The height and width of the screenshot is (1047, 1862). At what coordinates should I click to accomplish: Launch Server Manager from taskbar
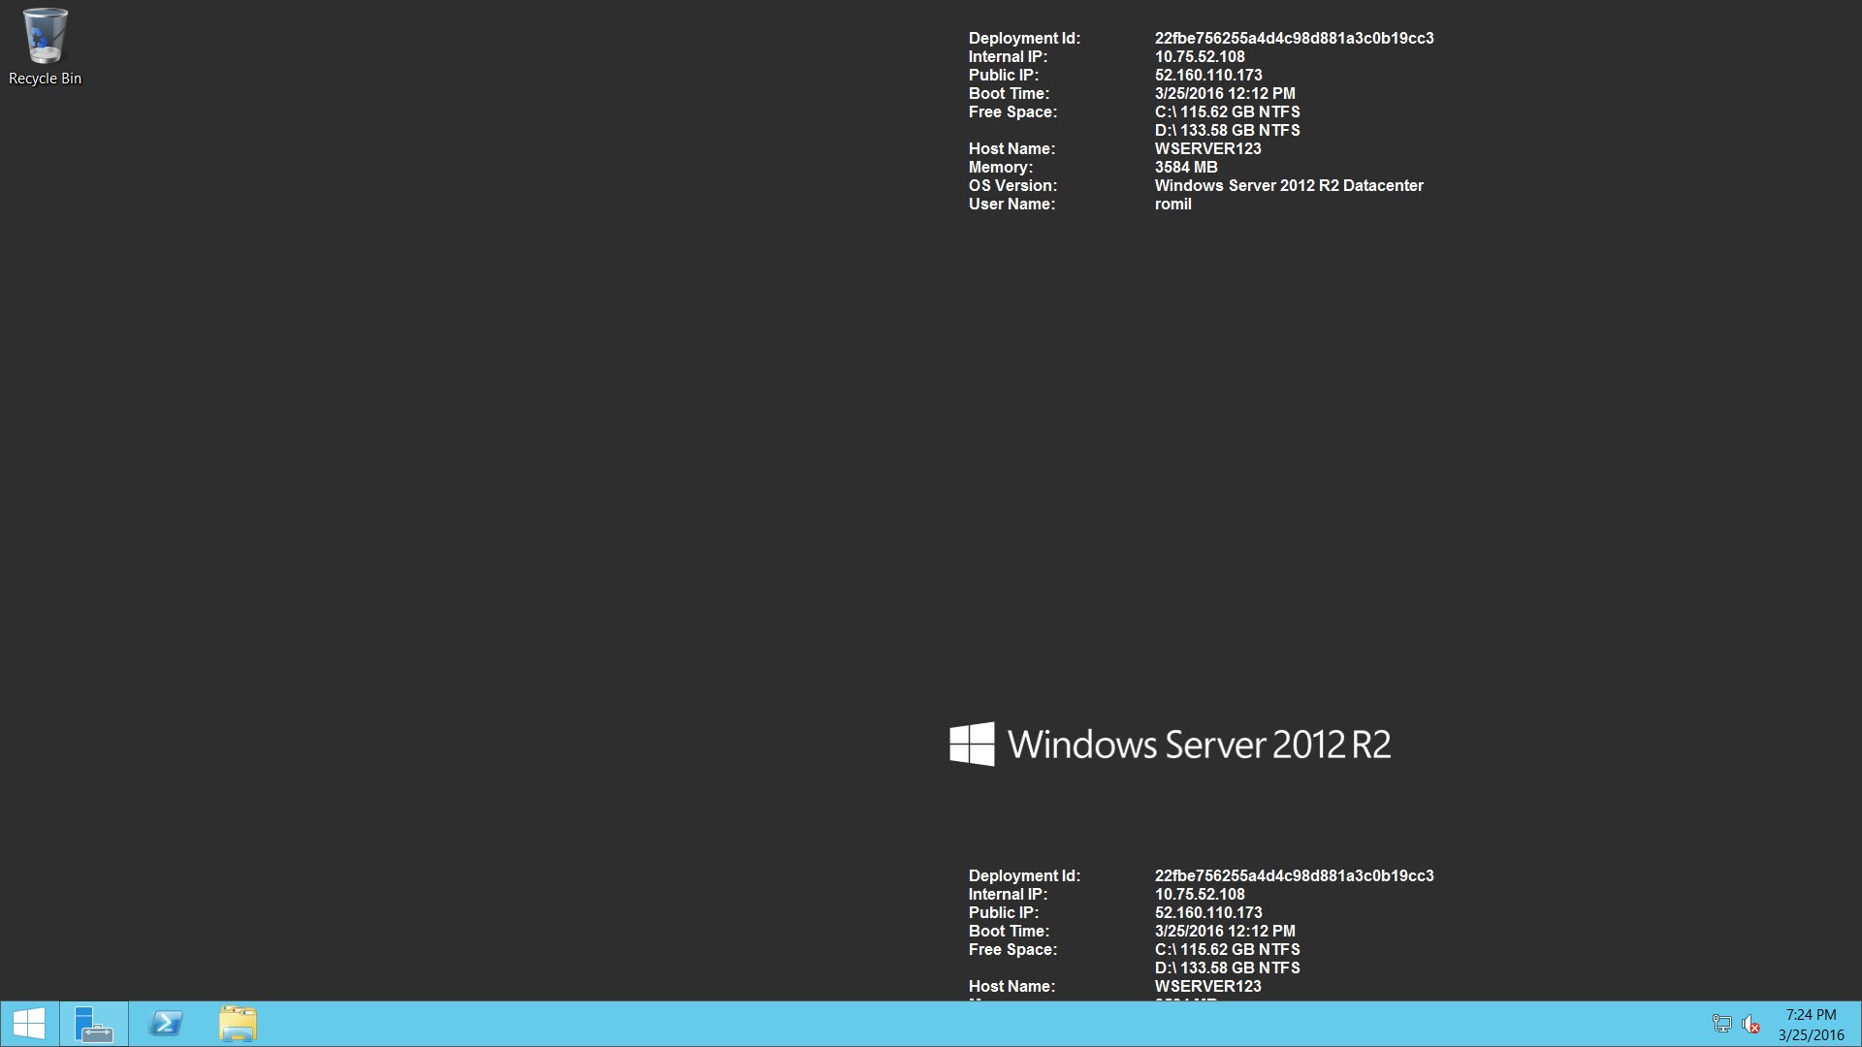point(94,1024)
